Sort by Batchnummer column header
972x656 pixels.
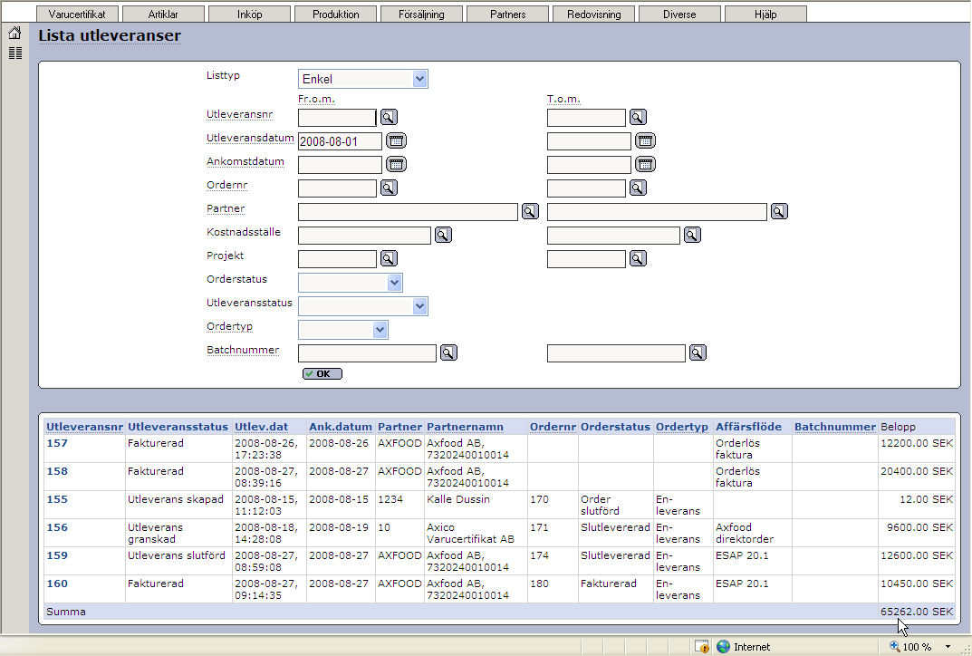835,427
